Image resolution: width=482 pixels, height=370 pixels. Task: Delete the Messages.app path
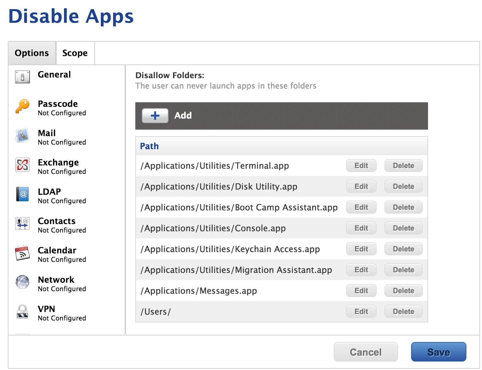(x=404, y=291)
